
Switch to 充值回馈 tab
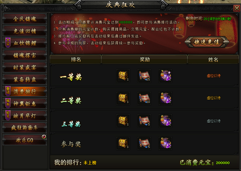25,31
